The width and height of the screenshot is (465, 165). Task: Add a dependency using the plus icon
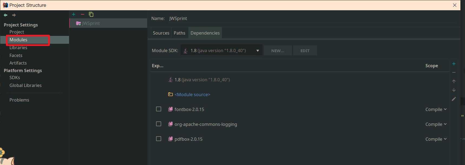pyautogui.click(x=454, y=64)
